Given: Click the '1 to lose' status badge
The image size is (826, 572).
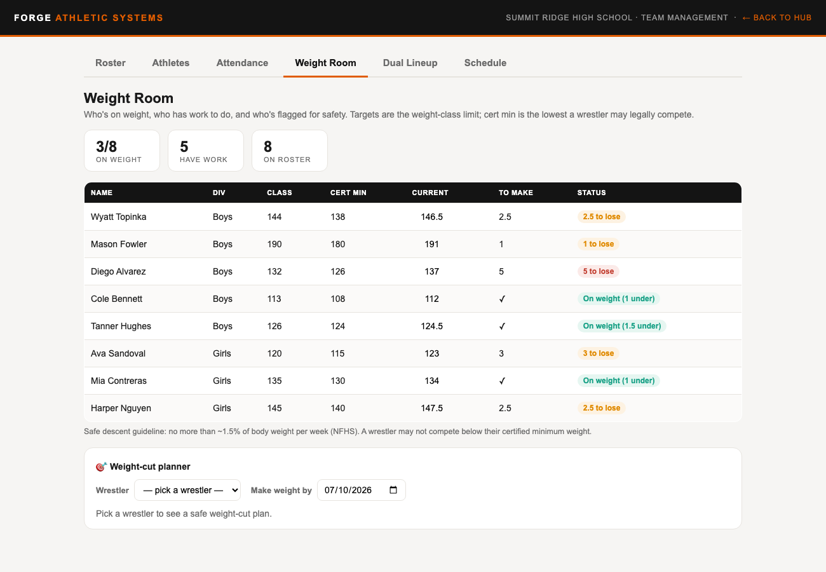Looking at the screenshot, I should coord(599,244).
